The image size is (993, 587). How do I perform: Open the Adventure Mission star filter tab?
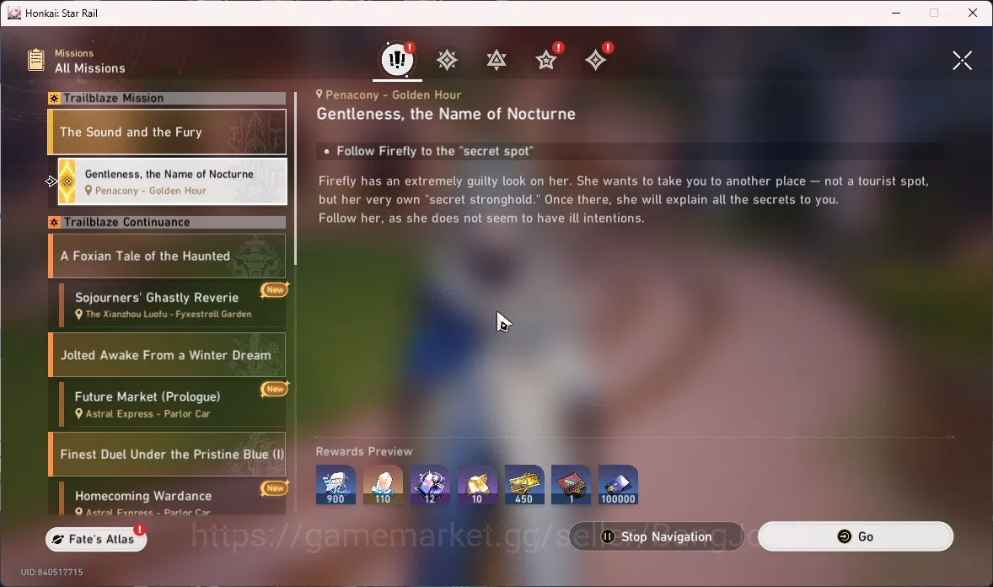[x=546, y=60]
